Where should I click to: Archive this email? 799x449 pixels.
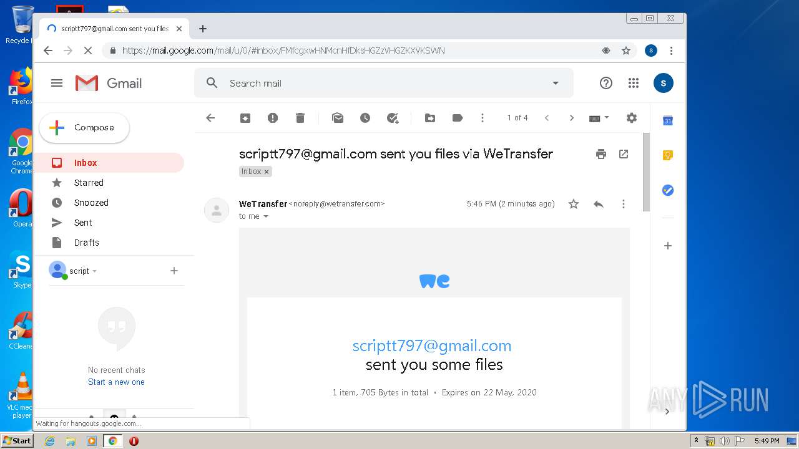click(245, 118)
